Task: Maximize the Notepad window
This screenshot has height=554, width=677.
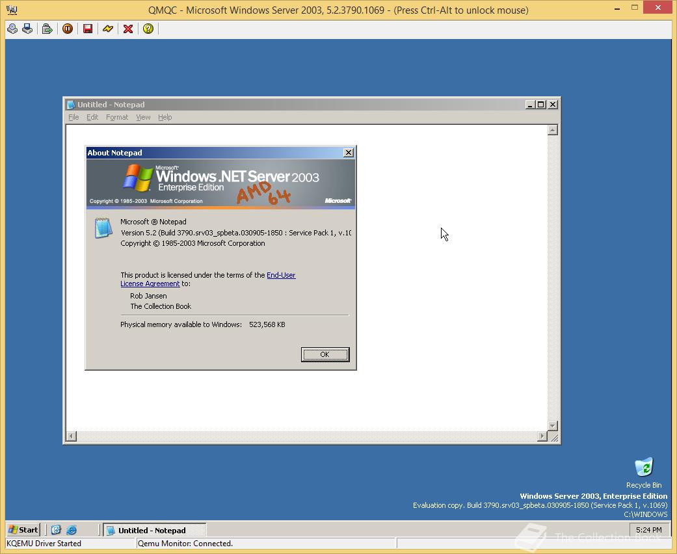Action: (540, 105)
